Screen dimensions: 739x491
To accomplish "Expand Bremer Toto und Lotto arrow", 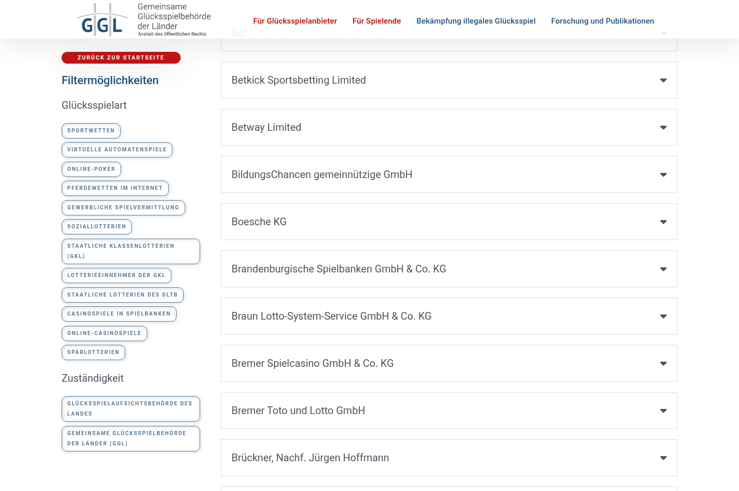I will click(663, 411).
